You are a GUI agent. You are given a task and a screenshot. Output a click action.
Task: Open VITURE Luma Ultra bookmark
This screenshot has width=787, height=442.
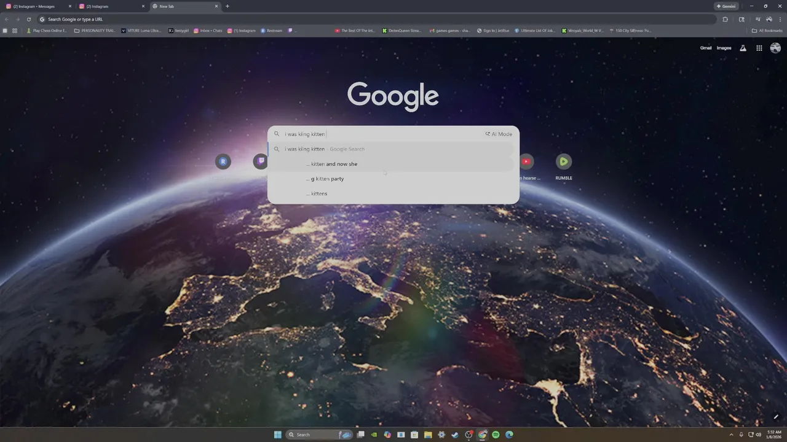pyautogui.click(x=141, y=30)
